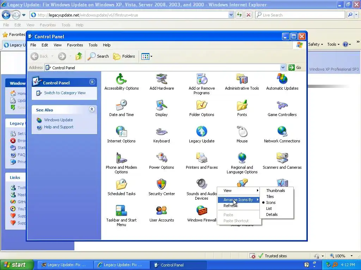
Task: Expand Internet Explorer URL dropdown
Action: point(231,15)
